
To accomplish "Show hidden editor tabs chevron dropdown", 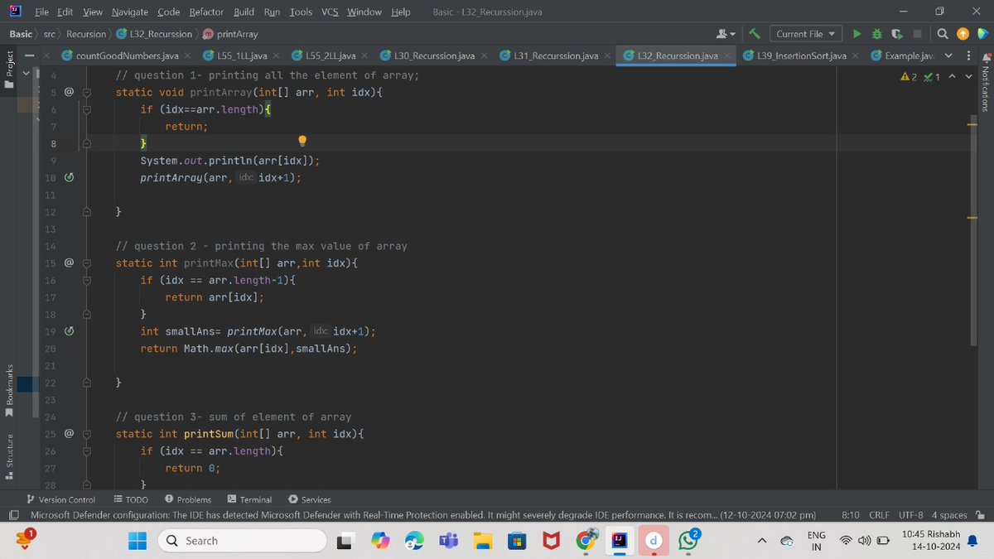I will 948,56.
